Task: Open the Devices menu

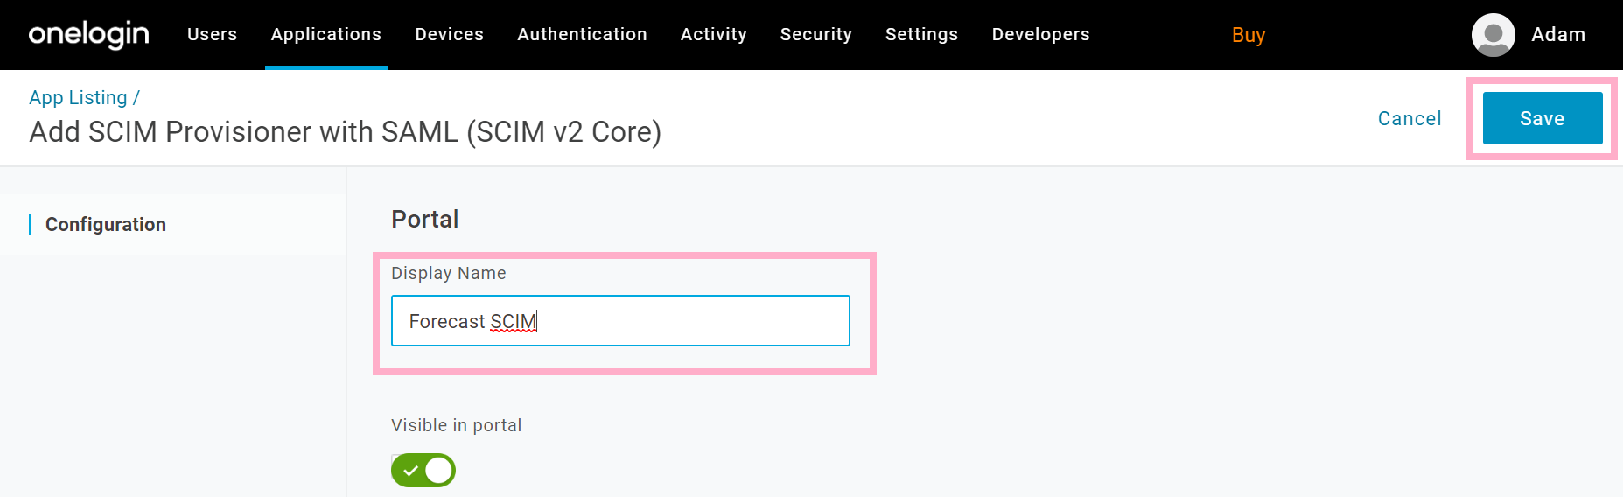Action: 450,34
